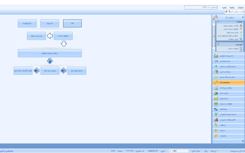The height and width of the screenshot is (153, 245).
Task: Open the fiscal year 1403 dropdown
Action: tap(179, 151)
